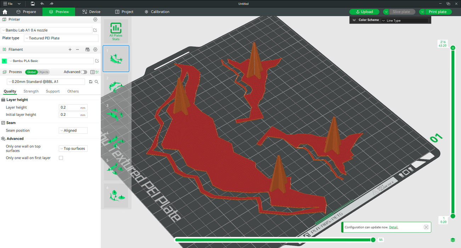Open All Plates Stats
Viewport: 461px width, 248px height.
click(116, 31)
